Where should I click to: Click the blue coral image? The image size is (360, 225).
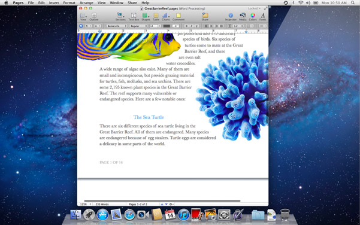(x=232, y=96)
